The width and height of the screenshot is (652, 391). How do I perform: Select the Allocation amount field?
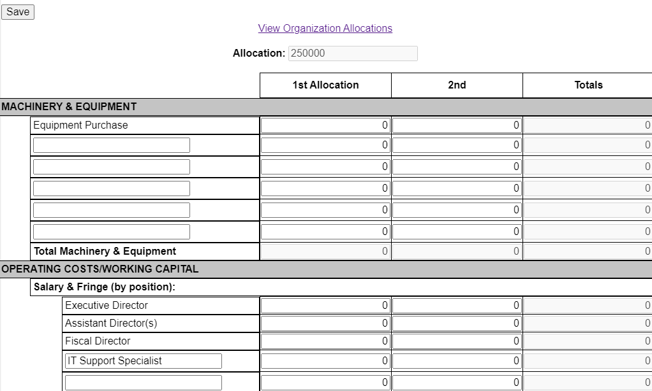[x=352, y=53]
